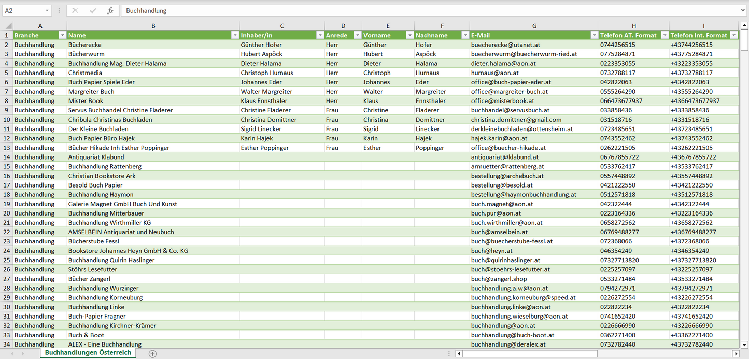Open the Branche column filter dropdown

click(x=62, y=35)
